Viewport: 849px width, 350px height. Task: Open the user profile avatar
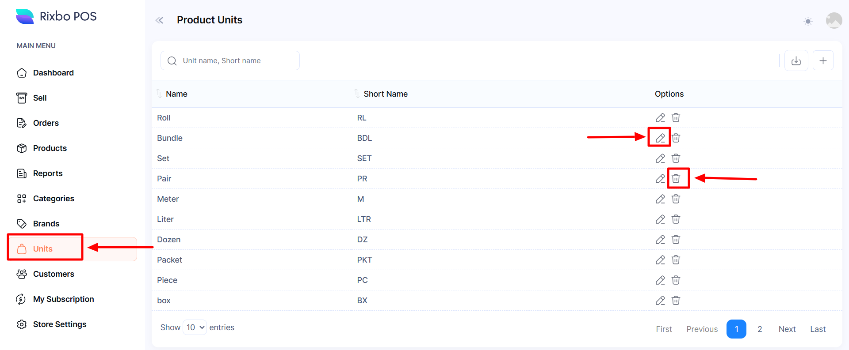[x=834, y=20]
